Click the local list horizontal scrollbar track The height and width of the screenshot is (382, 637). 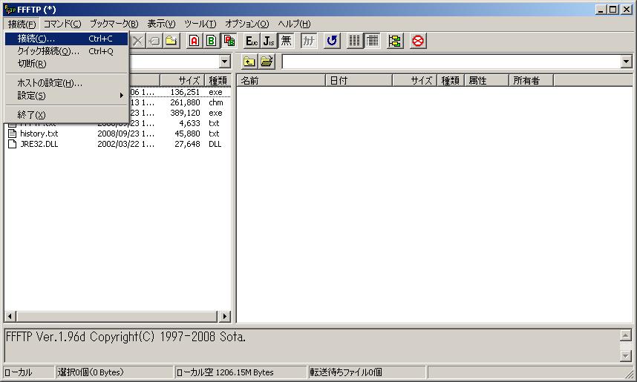[117, 316]
